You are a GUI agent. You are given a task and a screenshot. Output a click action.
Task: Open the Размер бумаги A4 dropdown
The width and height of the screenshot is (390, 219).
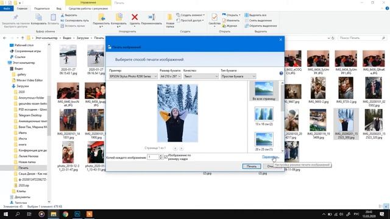[171, 77]
